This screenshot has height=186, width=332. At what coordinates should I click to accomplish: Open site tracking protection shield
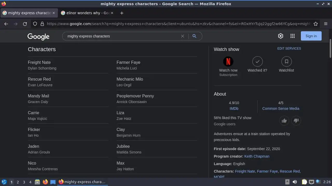click(x=35, y=24)
